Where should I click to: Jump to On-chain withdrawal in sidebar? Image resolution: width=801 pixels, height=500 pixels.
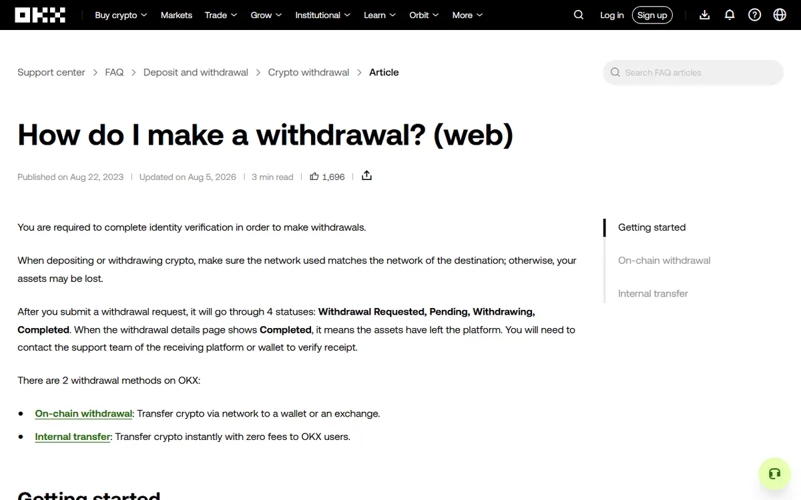[x=664, y=261]
